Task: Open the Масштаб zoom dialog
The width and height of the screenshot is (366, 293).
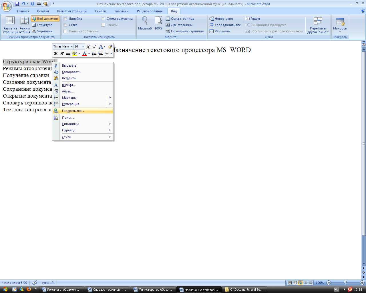Action: pyautogui.click(x=145, y=23)
